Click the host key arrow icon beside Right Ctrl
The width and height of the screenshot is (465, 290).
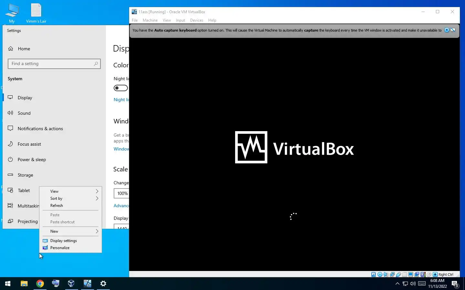pyautogui.click(x=435, y=275)
